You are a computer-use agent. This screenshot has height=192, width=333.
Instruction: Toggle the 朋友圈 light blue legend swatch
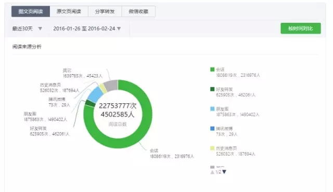(x=212, y=109)
